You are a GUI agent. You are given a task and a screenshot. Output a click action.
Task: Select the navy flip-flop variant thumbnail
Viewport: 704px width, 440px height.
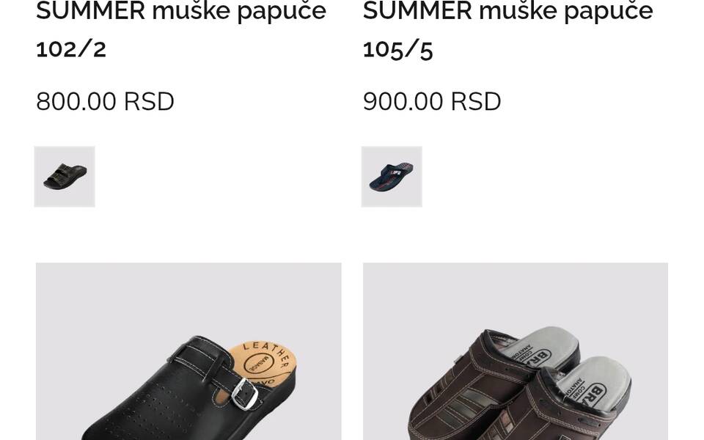(392, 177)
